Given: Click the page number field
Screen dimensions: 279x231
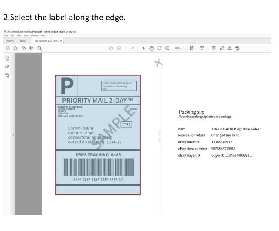Looking at the screenshot, I should (x=127, y=48).
